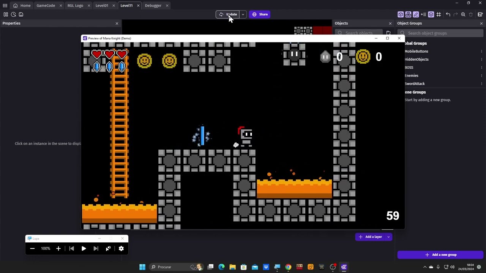Viewport: 486px width, 273px height.
Task: Click the Lupa zoom-out minus button
Action: (32, 248)
